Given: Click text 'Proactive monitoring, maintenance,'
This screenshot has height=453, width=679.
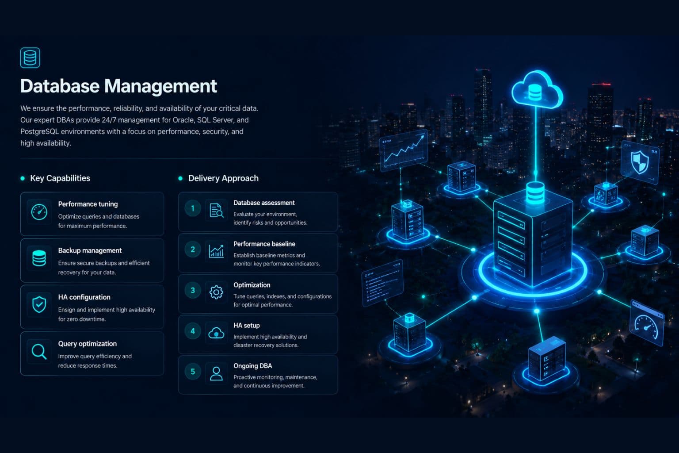Looking at the screenshot, I should coord(275,377).
